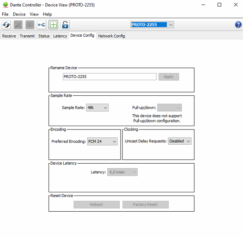Open the Unicast Delay Requests dropdown

tap(180, 141)
